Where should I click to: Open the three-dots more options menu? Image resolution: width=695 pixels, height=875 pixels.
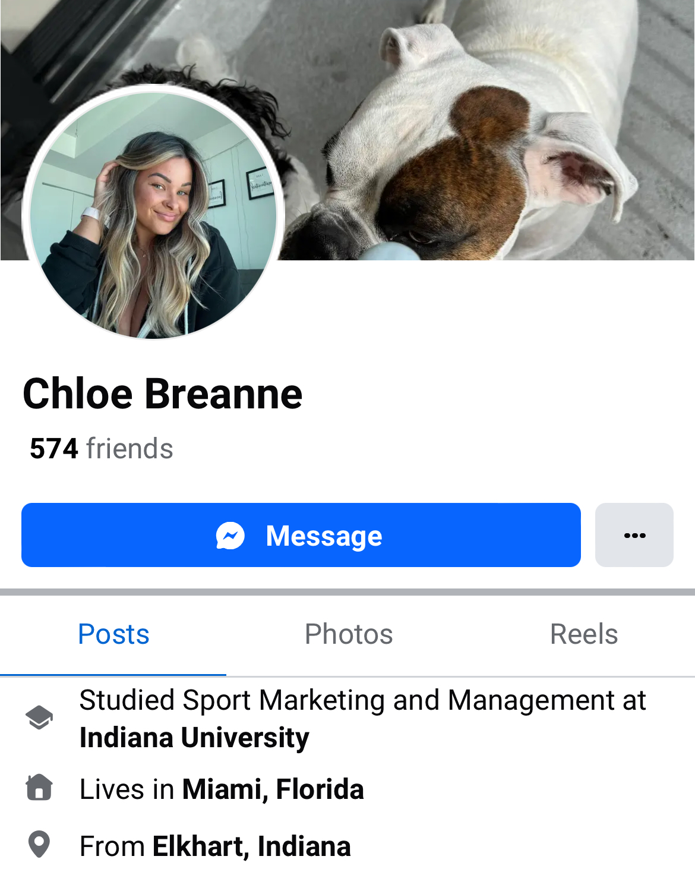click(634, 535)
